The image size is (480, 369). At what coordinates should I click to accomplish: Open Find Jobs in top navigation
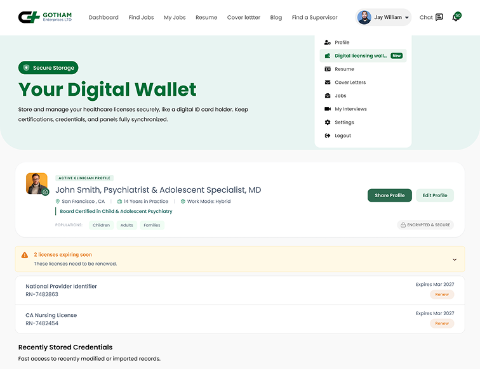click(141, 17)
